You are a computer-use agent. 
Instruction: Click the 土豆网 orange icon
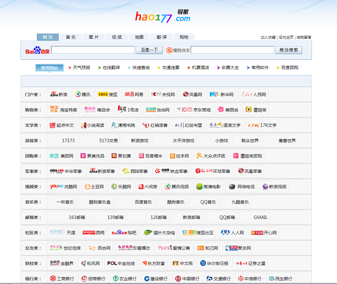tap(87, 187)
